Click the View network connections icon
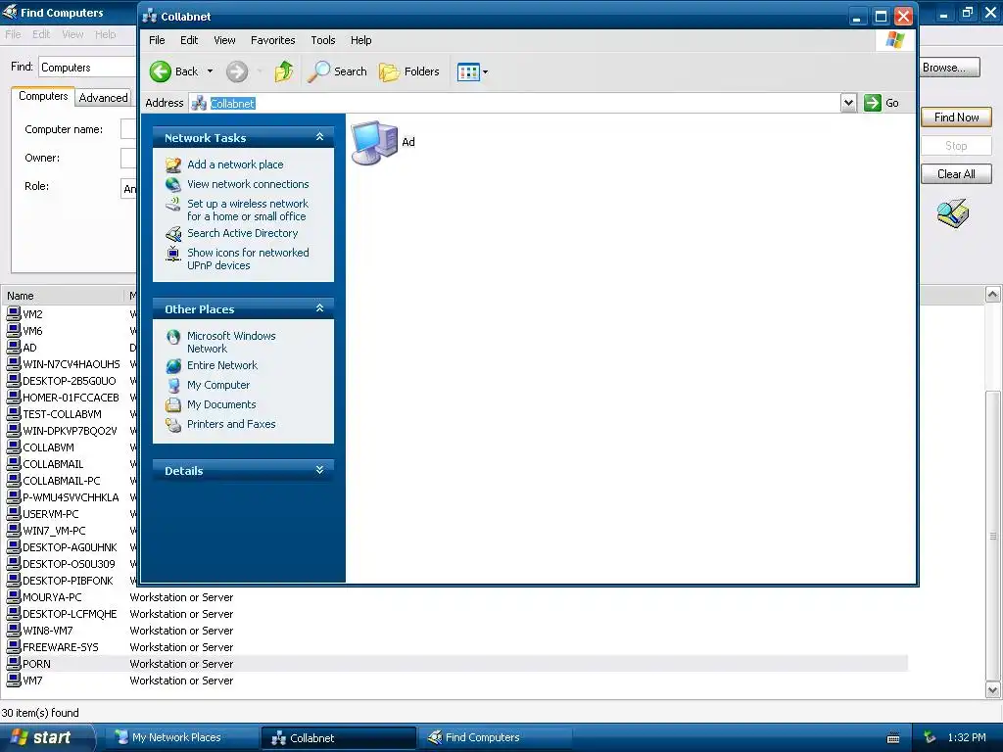The height and width of the screenshot is (752, 1003). 173,184
